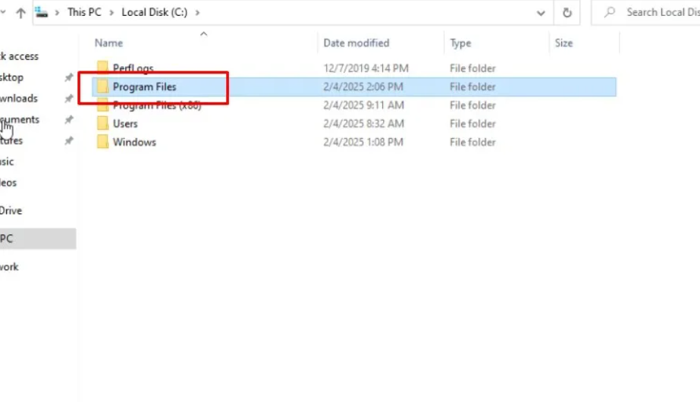Click the search magnifier icon
Screen dimensions: 700x402
pos(609,12)
